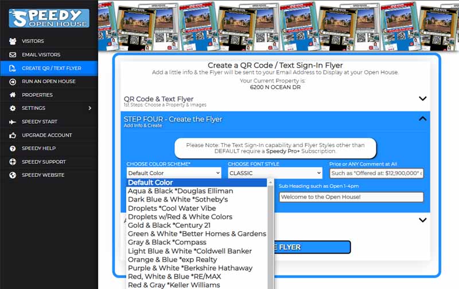The height and width of the screenshot is (289, 459).
Task: Select Red & Gray Keller Williams scheme
Action: 197,285
